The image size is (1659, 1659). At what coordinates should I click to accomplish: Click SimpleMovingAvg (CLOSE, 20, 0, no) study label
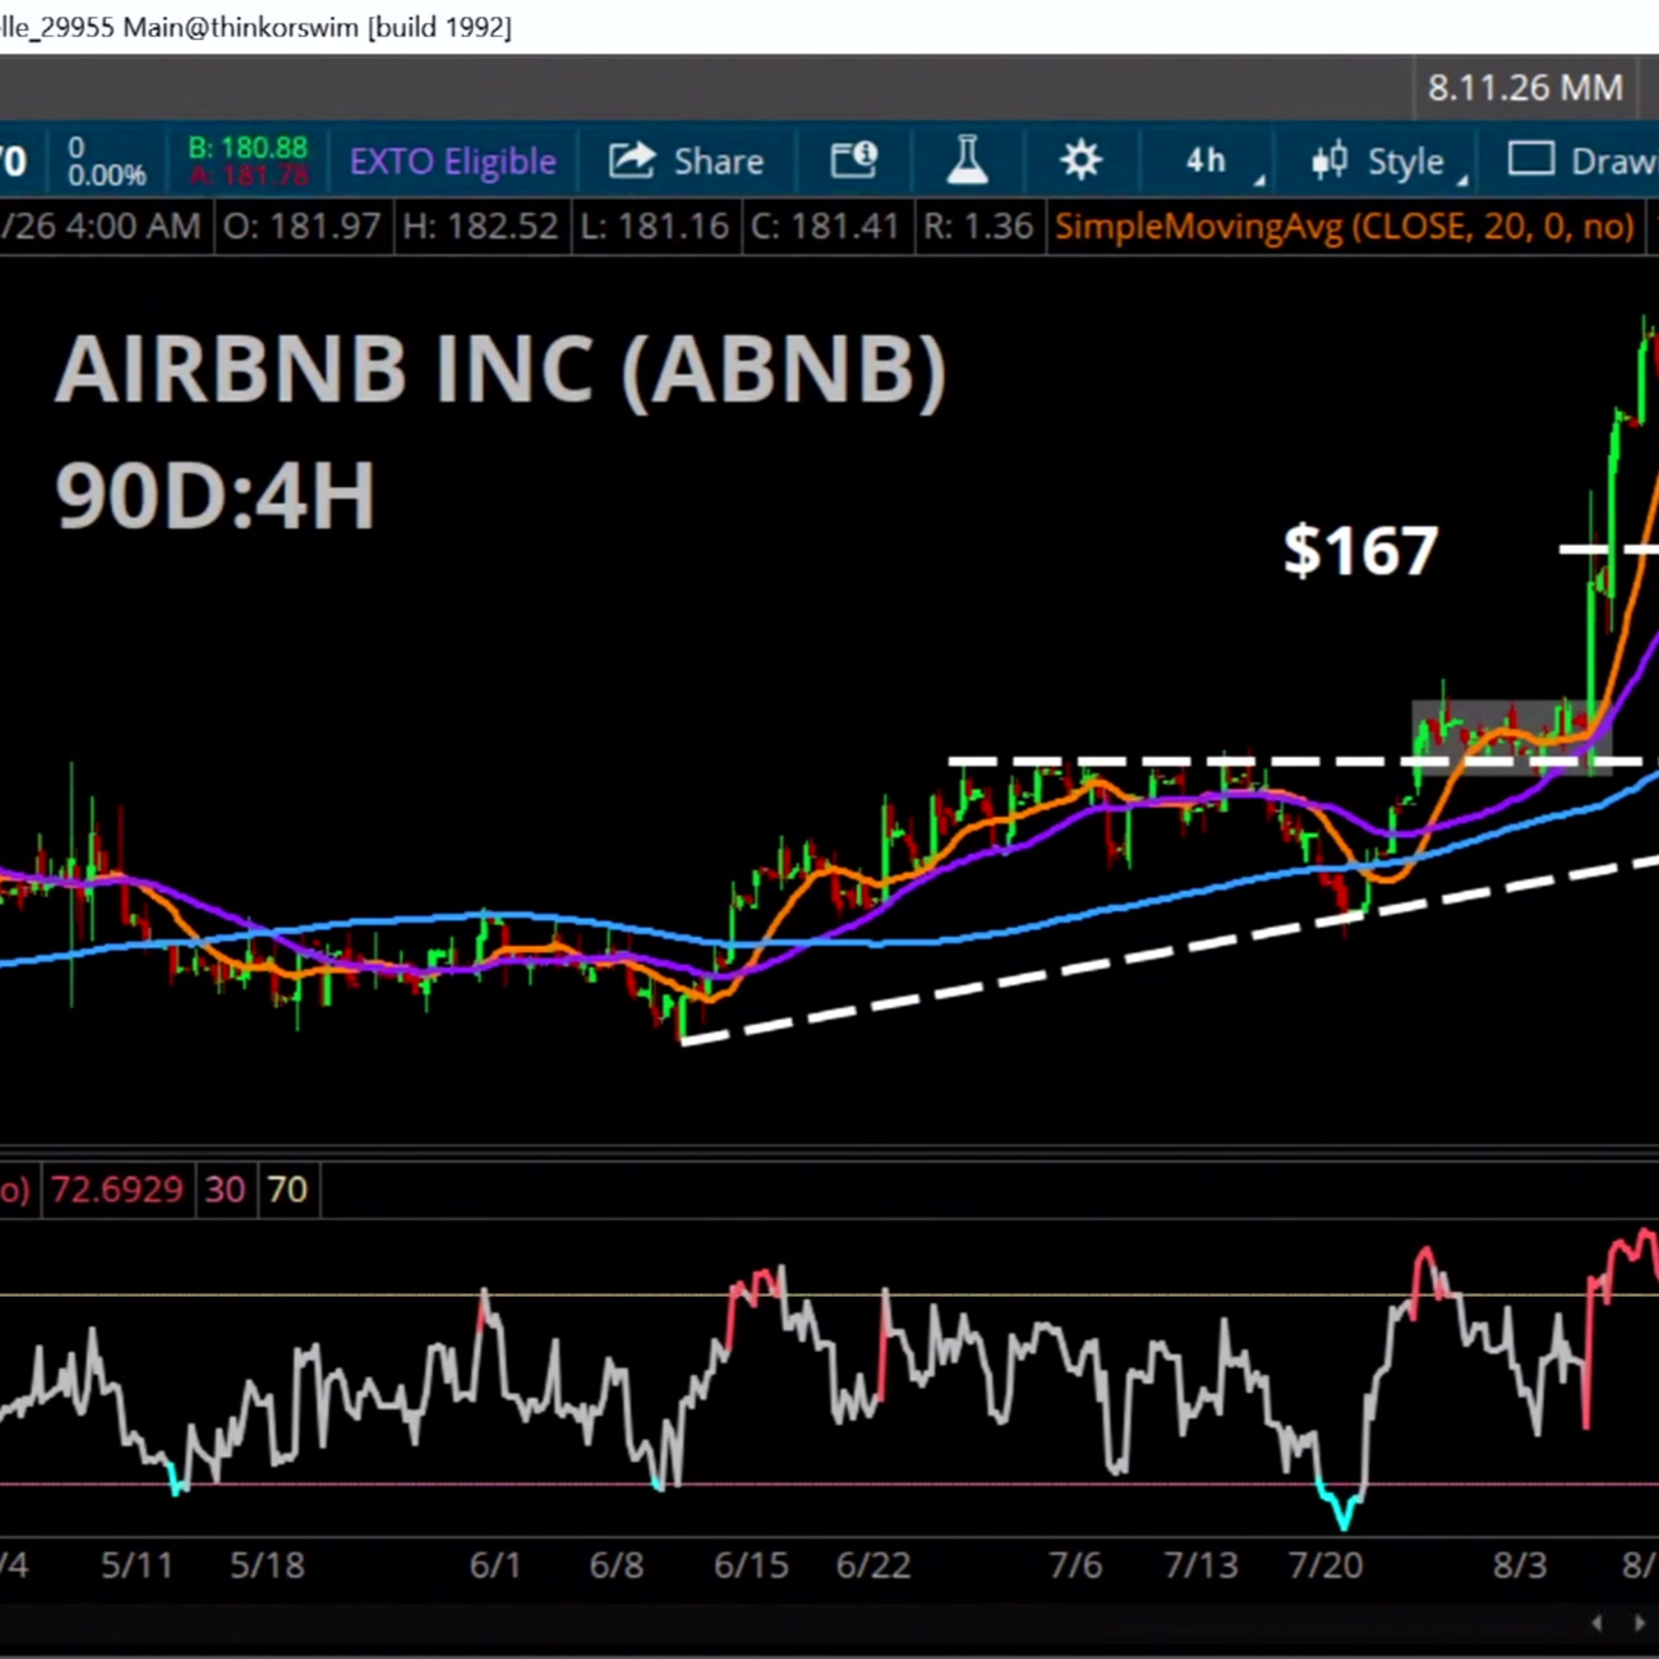pyautogui.click(x=1344, y=227)
